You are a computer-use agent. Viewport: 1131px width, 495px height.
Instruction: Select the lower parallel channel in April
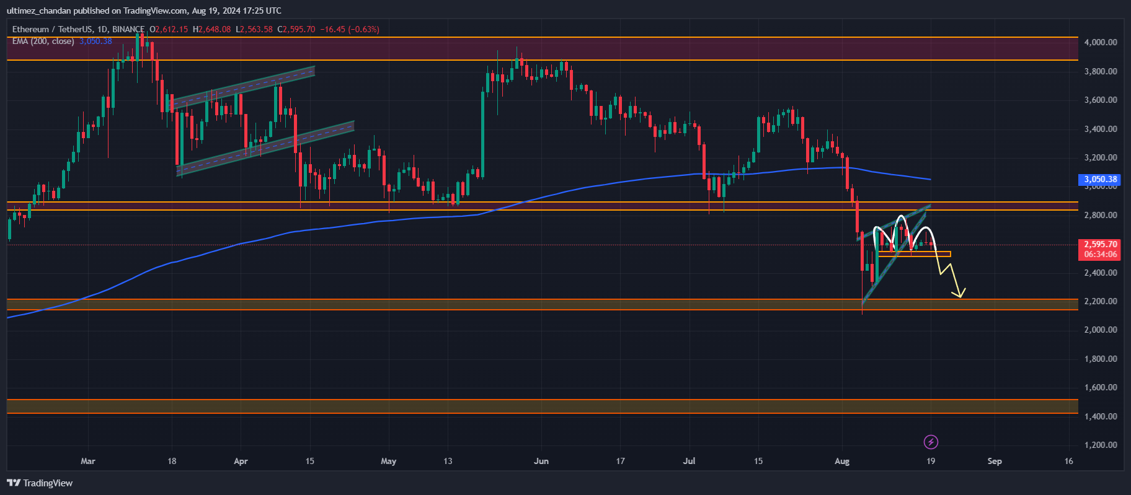267,146
